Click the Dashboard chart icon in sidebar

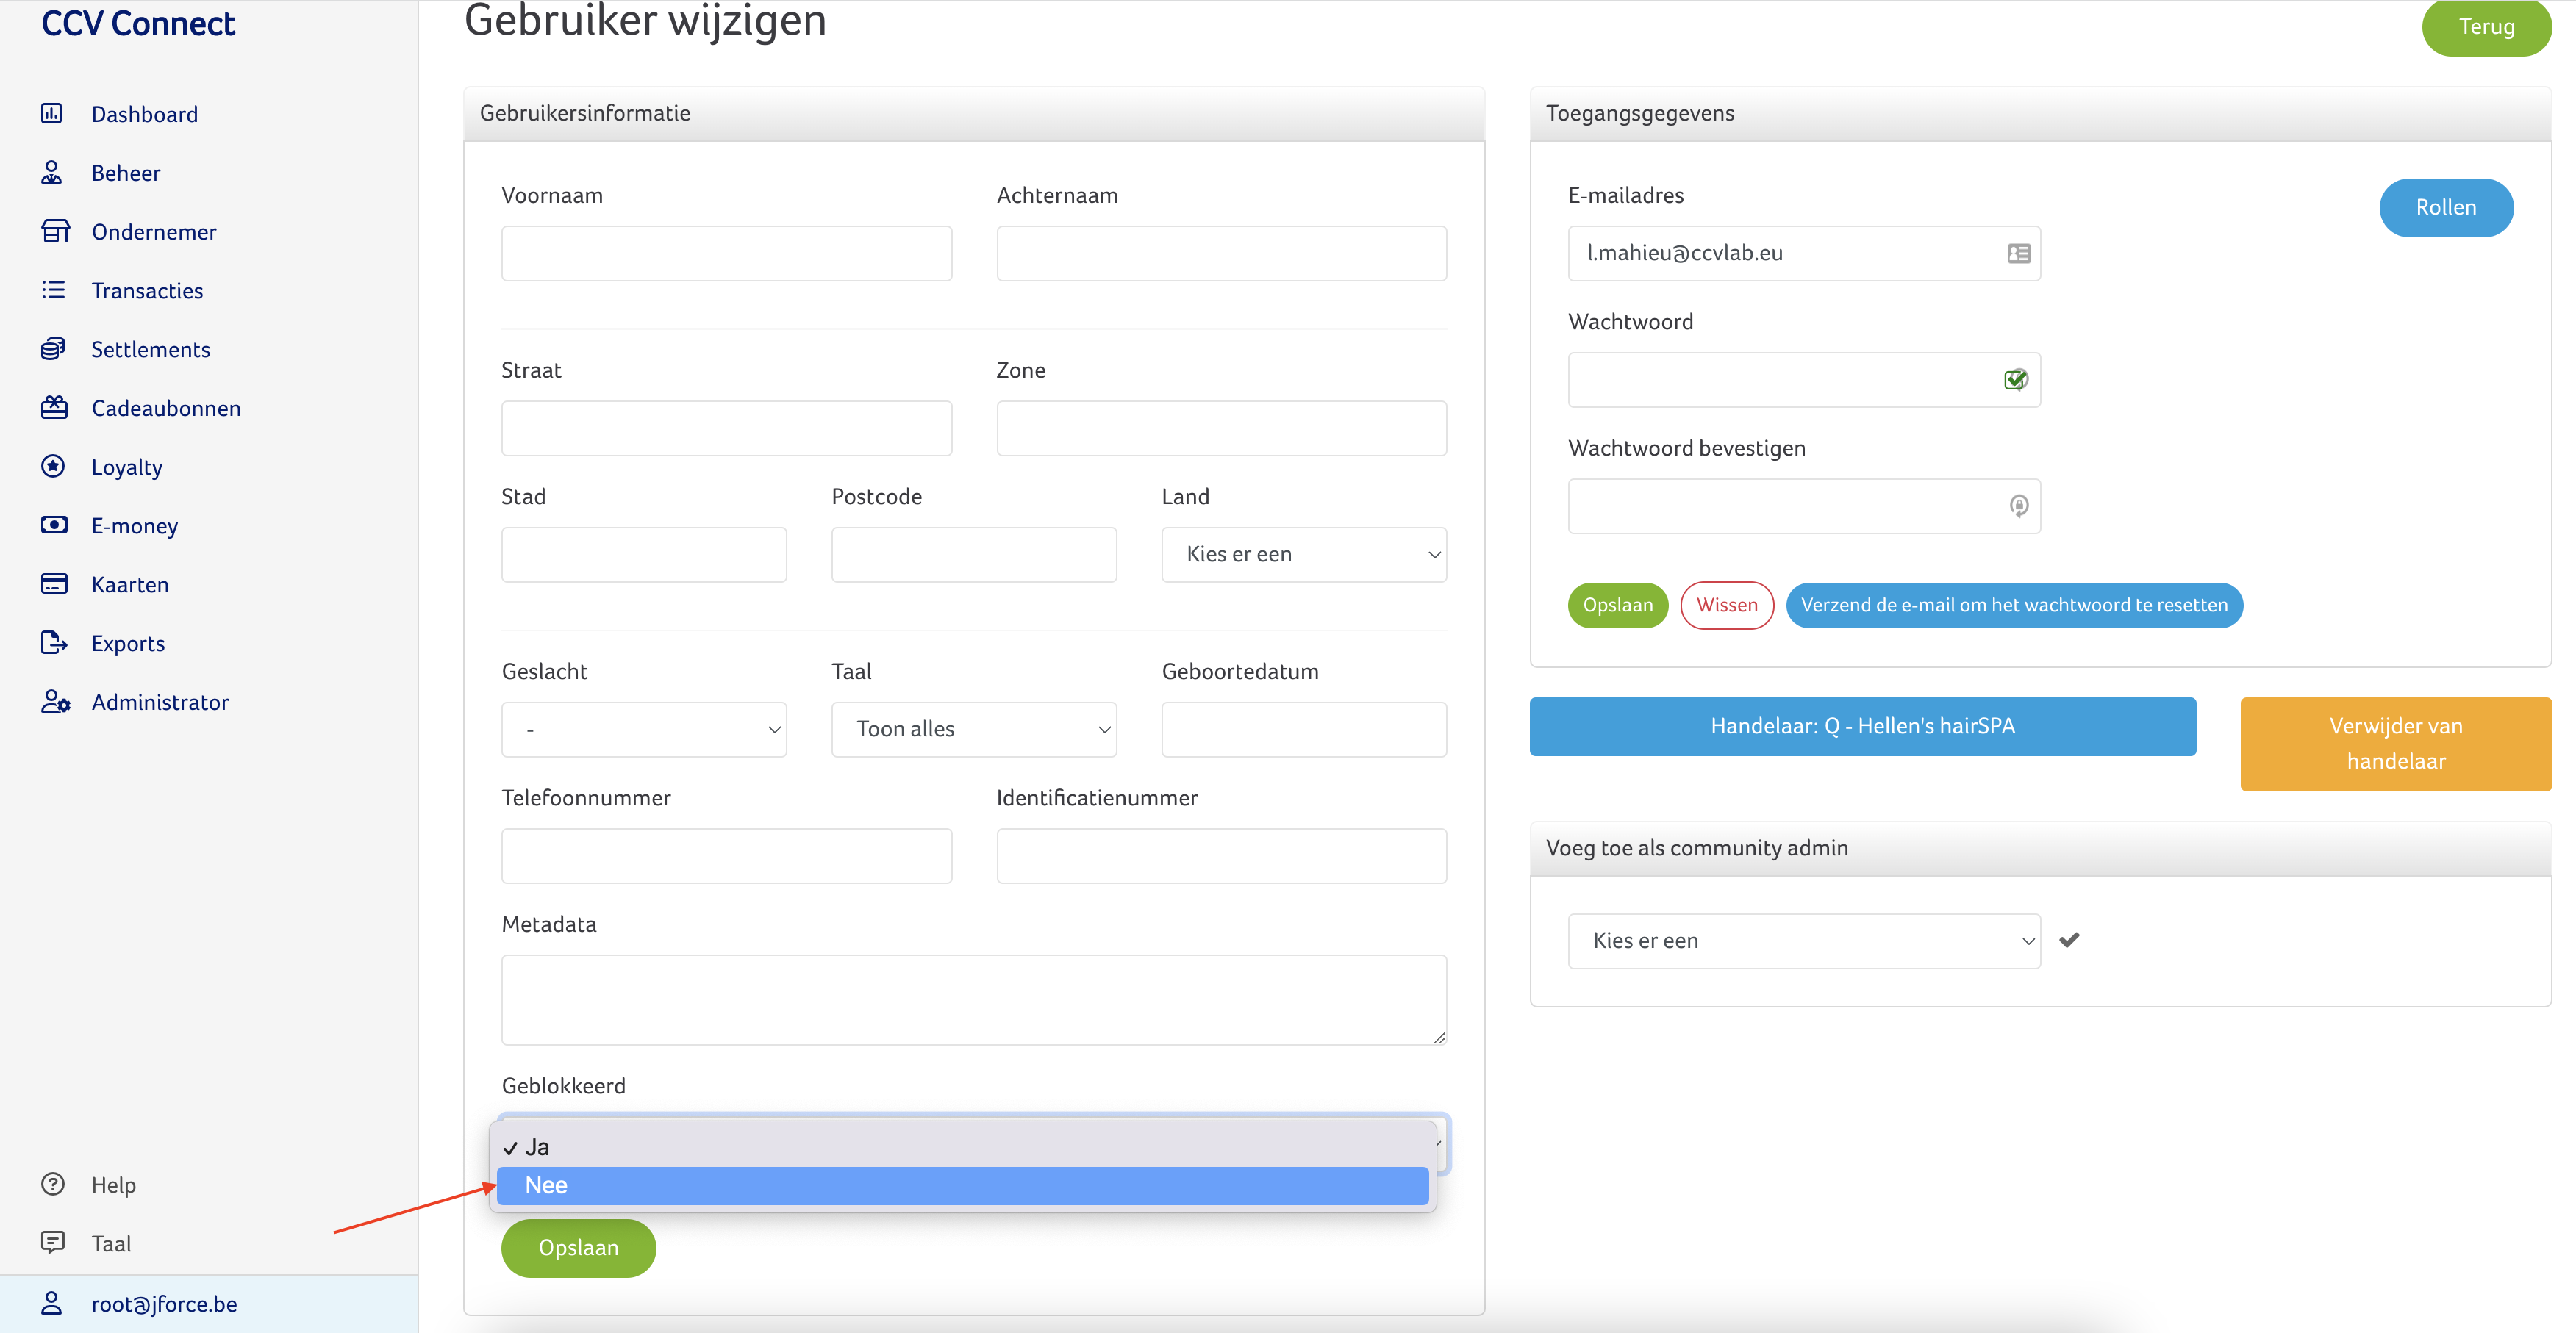click(x=52, y=114)
